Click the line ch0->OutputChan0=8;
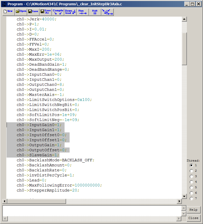 pyautogui.click(x=40, y=85)
